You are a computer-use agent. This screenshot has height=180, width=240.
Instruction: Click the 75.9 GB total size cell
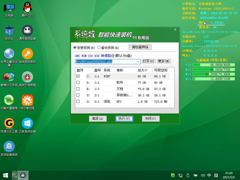143,89
